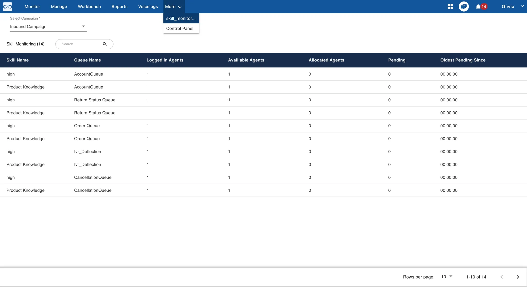Image resolution: width=527 pixels, height=287 pixels.
Task: Select skill_monitor option in More menu
Action: click(x=181, y=19)
